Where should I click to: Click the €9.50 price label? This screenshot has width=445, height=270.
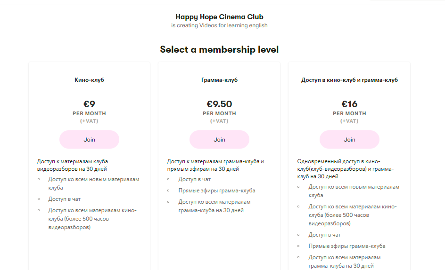(219, 104)
